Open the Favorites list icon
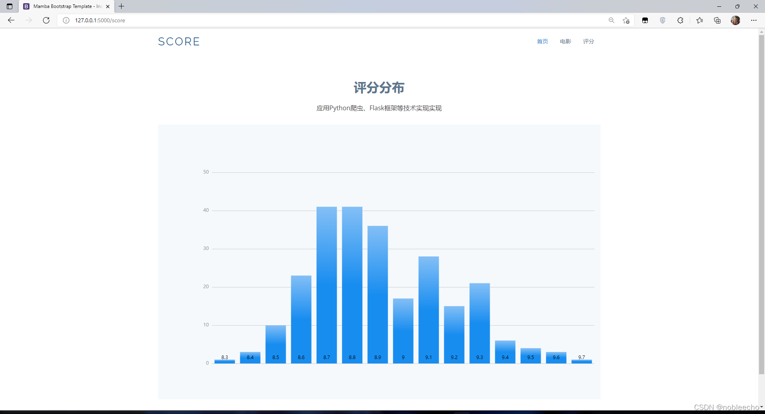Image resolution: width=765 pixels, height=414 pixels. (700, 20)
